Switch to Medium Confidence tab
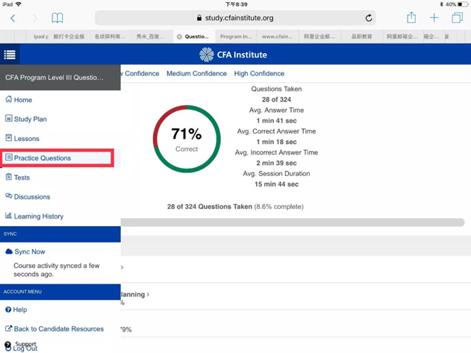Viewport: 471px width, 353px height. coord(196,74)
